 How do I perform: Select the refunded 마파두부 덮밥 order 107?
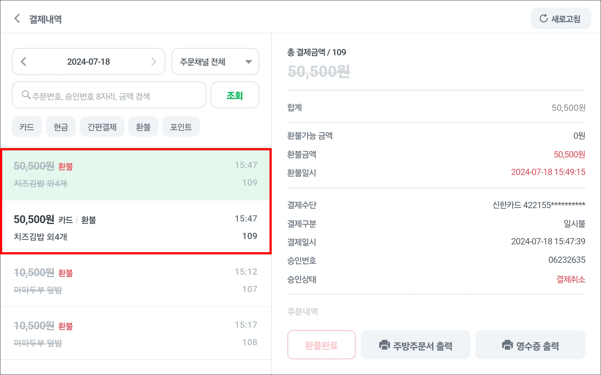(x=136, y=280)
